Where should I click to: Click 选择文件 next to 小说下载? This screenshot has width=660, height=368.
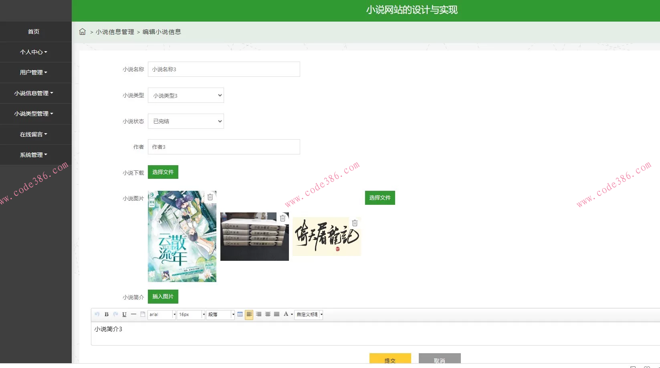click(x=163, y=172)
